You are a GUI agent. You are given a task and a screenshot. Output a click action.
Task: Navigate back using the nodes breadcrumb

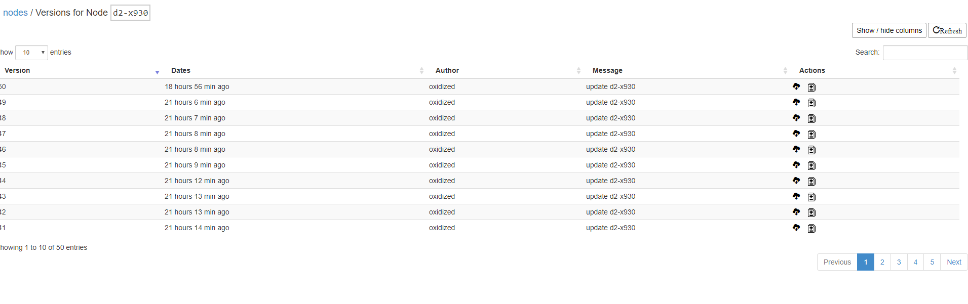(15, 12)
